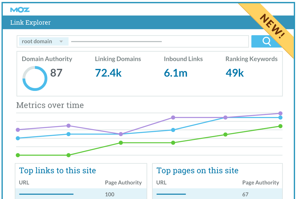Open the Top links to this site panel
Image resolution: width=297 pixels, height=199 pixels.
click(57, 170)
